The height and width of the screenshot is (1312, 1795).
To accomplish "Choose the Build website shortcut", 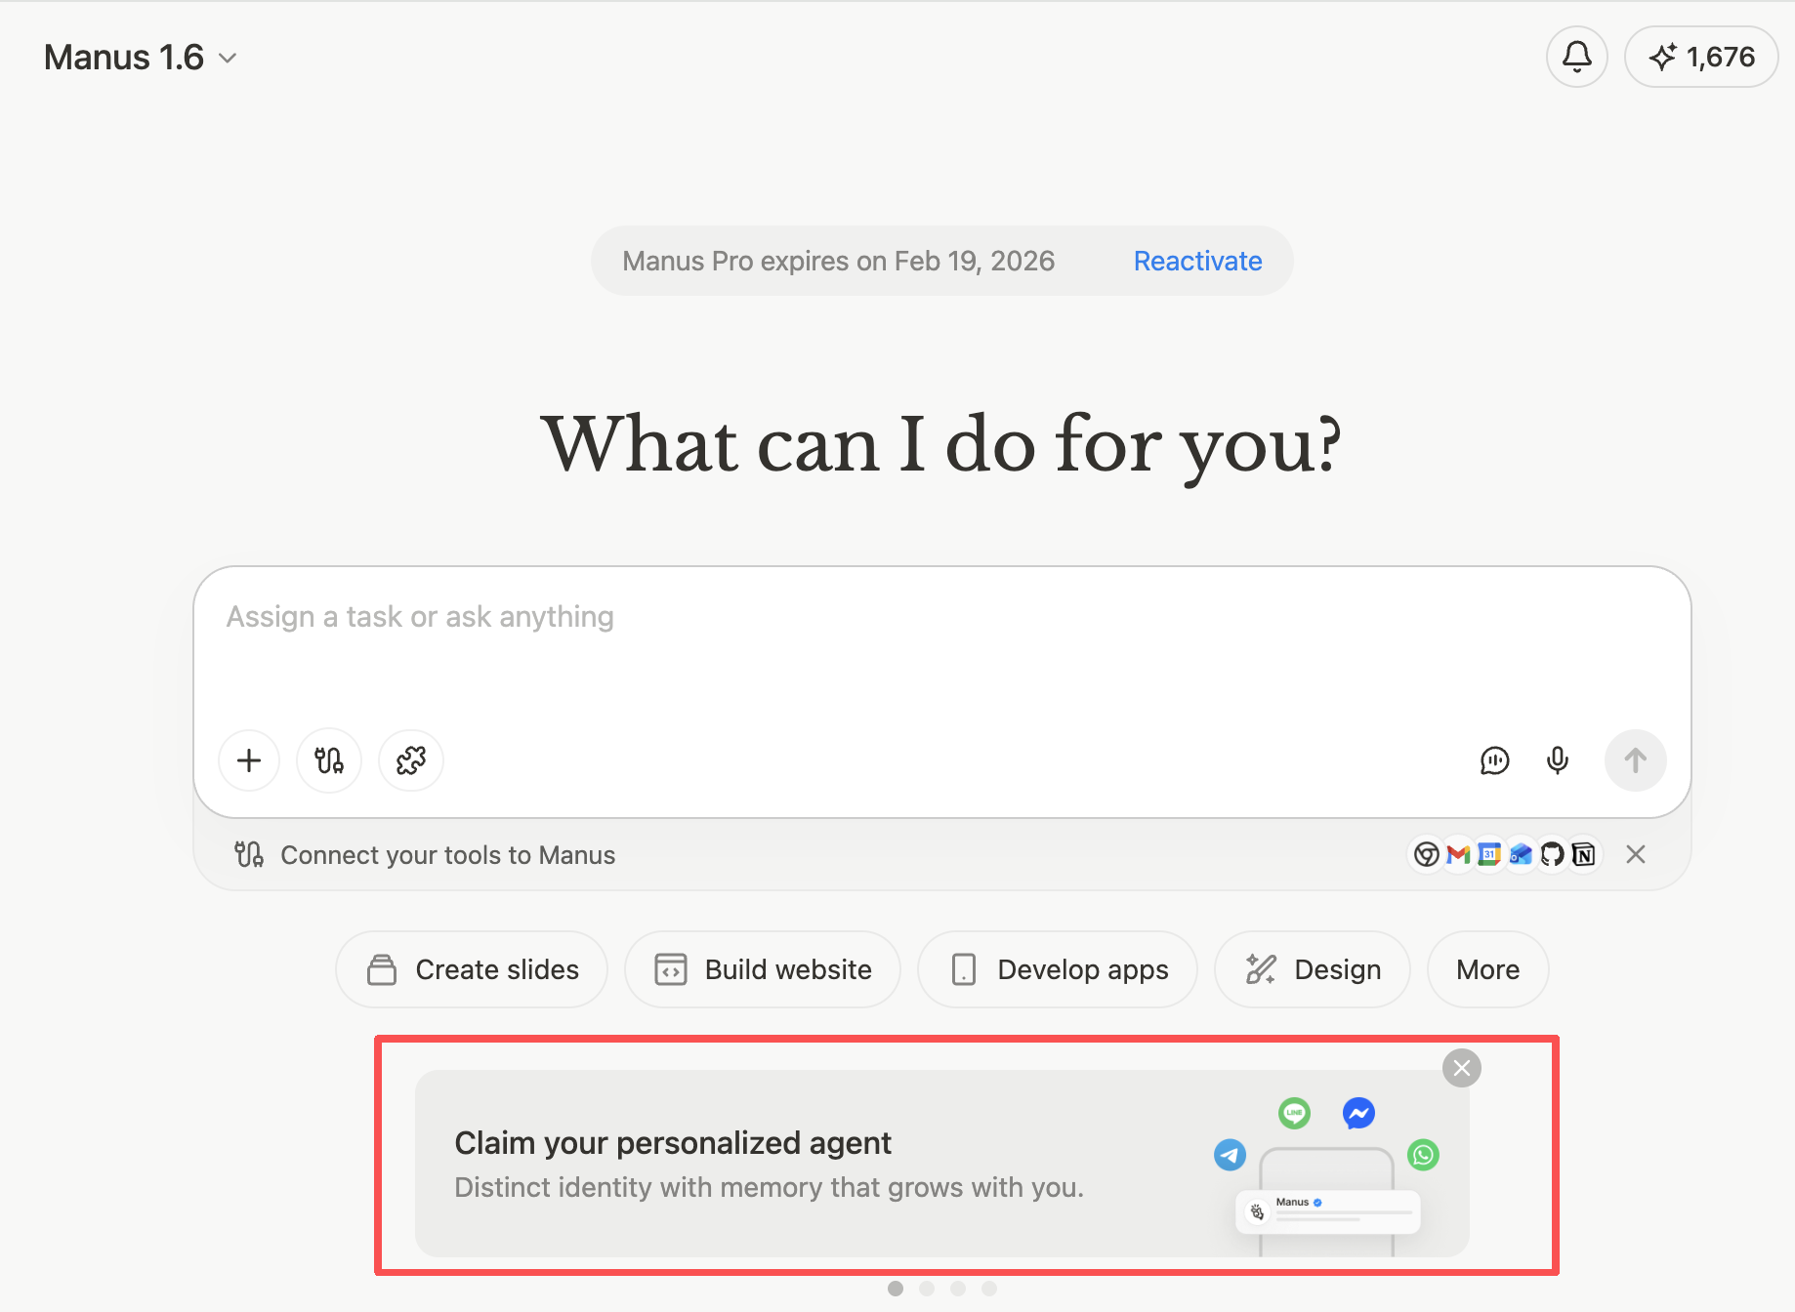I will pos(763,969).
